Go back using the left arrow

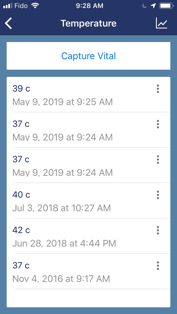coord(9,23)
